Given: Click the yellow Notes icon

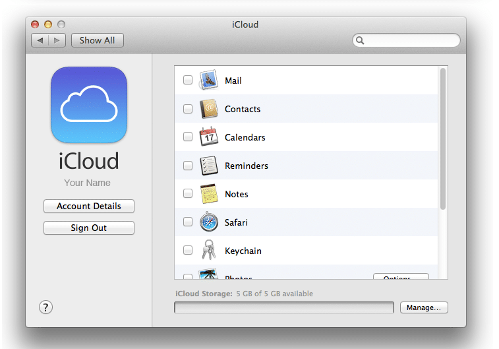Looking at the screenshot, I should coord(209,194).
